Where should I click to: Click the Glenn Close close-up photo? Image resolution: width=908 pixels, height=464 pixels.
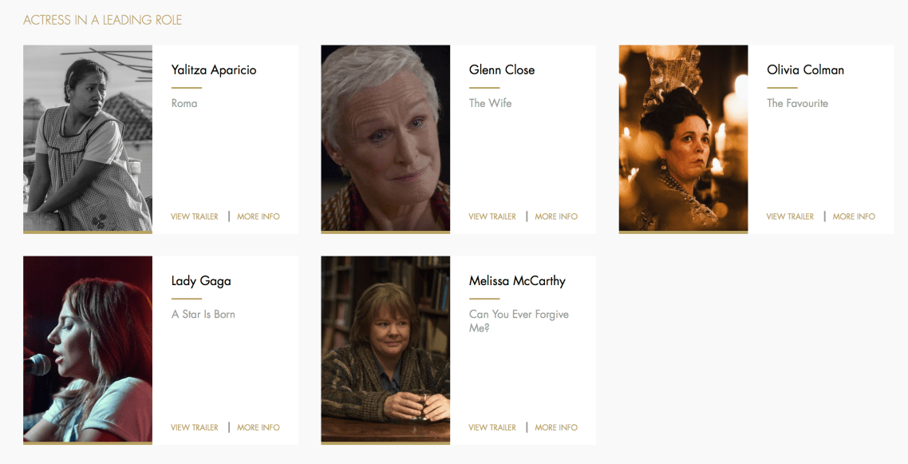click(385, 138)
